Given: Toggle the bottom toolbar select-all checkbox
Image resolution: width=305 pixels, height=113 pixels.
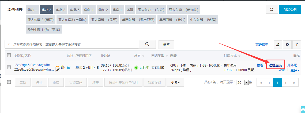Looking at the screenshot, I should coord(9,82).
